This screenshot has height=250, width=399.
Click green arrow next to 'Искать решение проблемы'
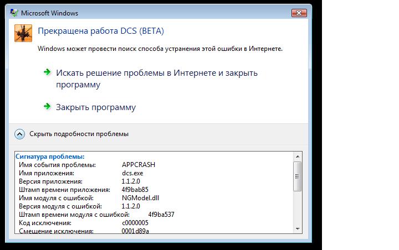click(x=47, y=72)
